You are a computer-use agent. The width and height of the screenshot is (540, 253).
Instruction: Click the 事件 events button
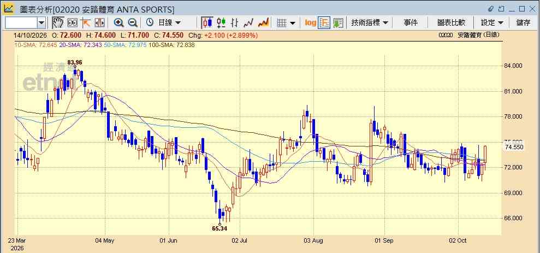pyautogui.click(x=411, y=23)
